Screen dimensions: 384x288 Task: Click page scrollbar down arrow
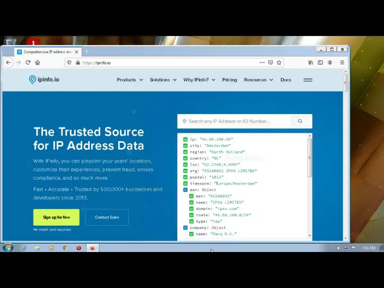[345, 238]
